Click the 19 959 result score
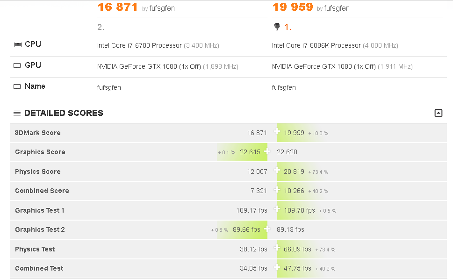Image resolution: width=453 pixels, height=279 pixels. tap(293, 7)
